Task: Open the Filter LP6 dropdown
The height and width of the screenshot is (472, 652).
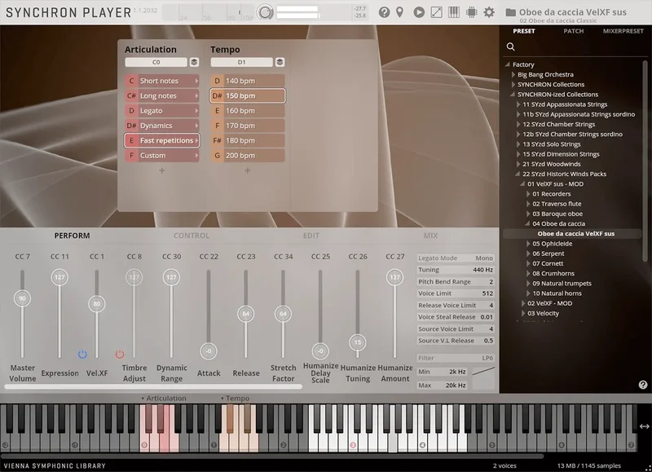Action: coord(456,358)
